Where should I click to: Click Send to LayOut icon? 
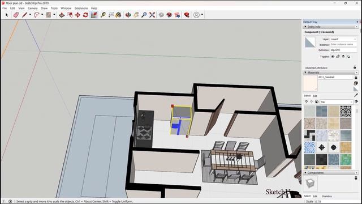[x=177, y=15]
